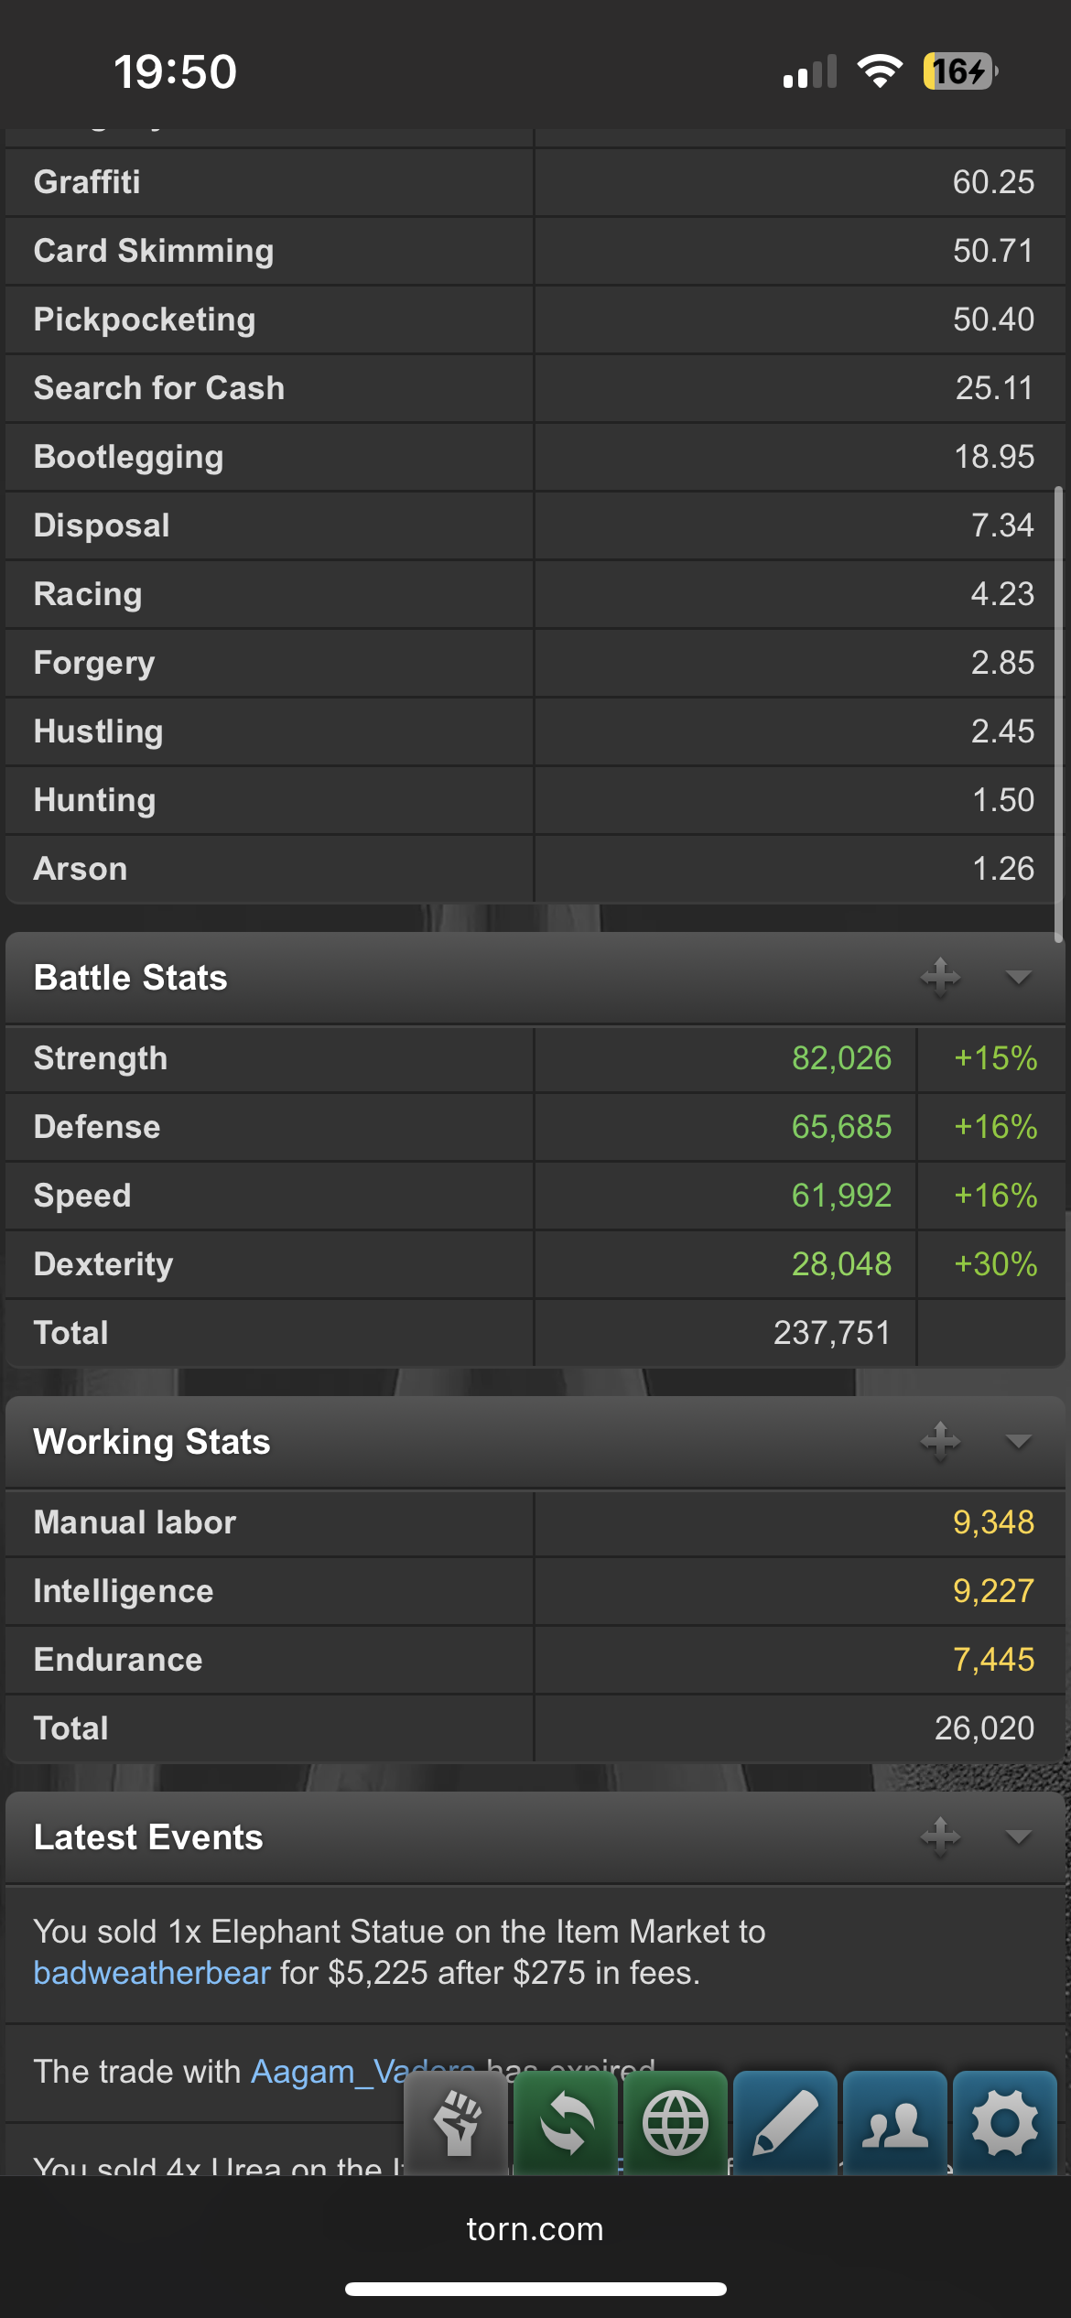This screenshot has width=1071, height=2318.
Task: Tap the move handle on Working Stats panel
Action: [x=940, y=1442]
